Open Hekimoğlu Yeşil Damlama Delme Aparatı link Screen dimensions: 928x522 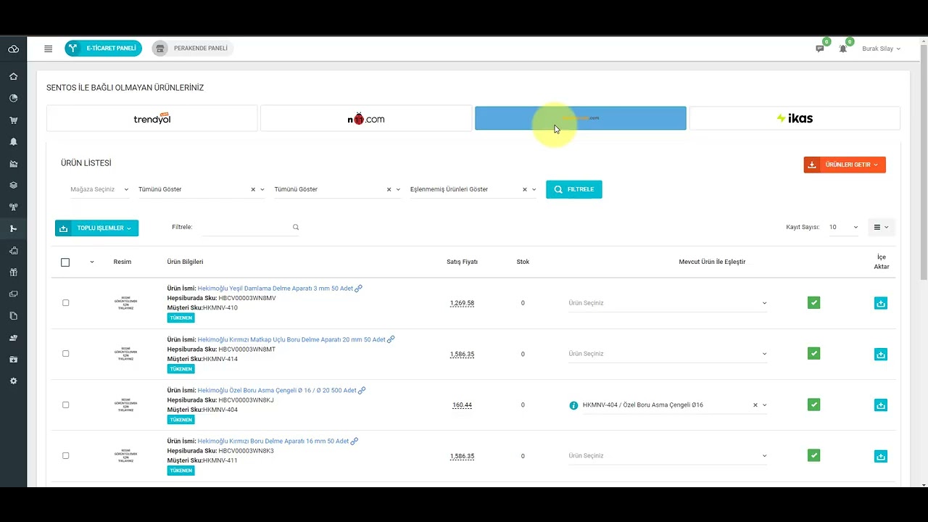275,289
